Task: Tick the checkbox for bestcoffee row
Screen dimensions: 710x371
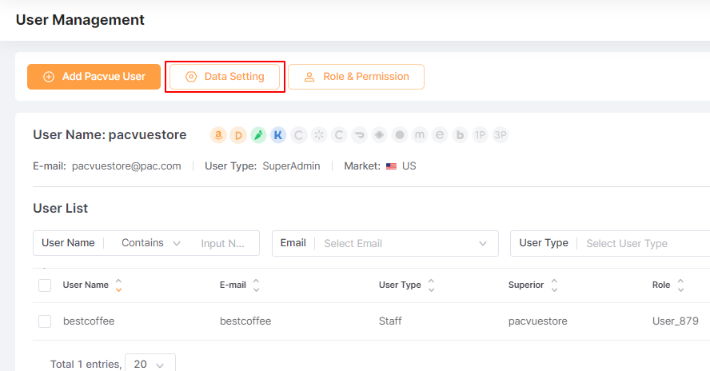Action: tap(45, 321)
